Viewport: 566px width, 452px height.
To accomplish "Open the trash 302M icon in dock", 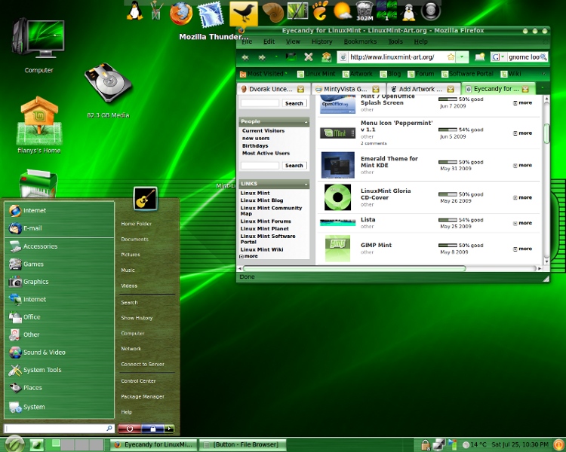I will tap(365, 11).
